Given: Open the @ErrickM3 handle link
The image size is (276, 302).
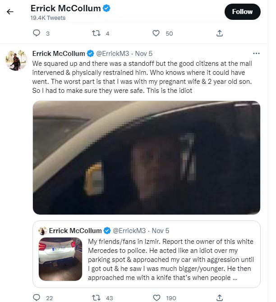Looking at the screenshot, I should [111, 53].
